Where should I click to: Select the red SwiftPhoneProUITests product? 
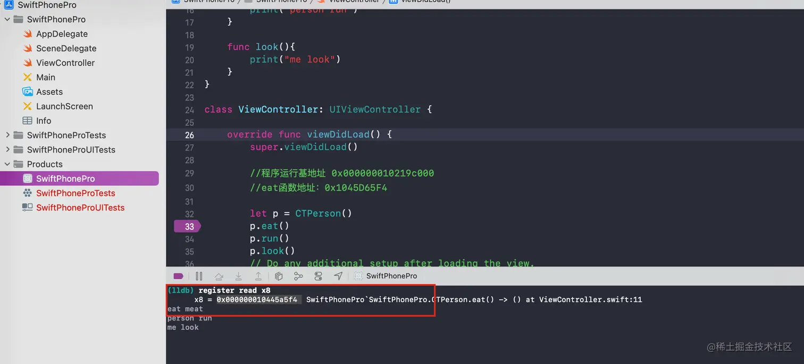[x=80, y=208]
